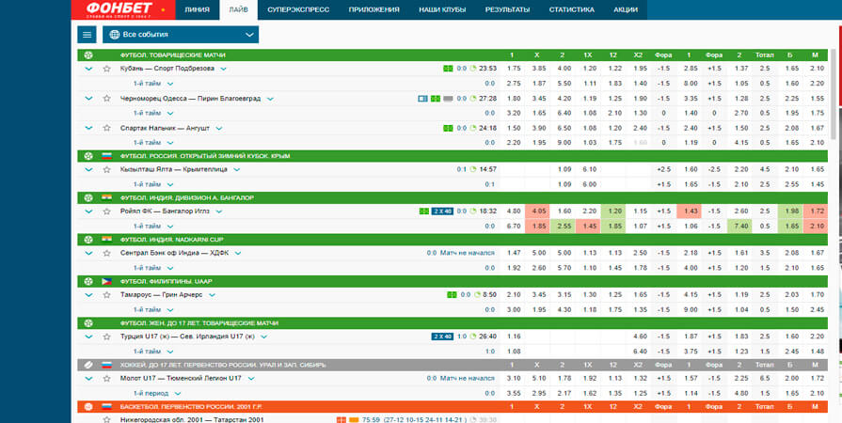
Task: Click Russia flag in Открытый зимний кубок header
Action: [107, 156]
